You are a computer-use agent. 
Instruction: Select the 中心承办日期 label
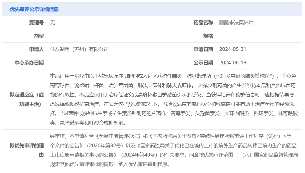point(29,63)
